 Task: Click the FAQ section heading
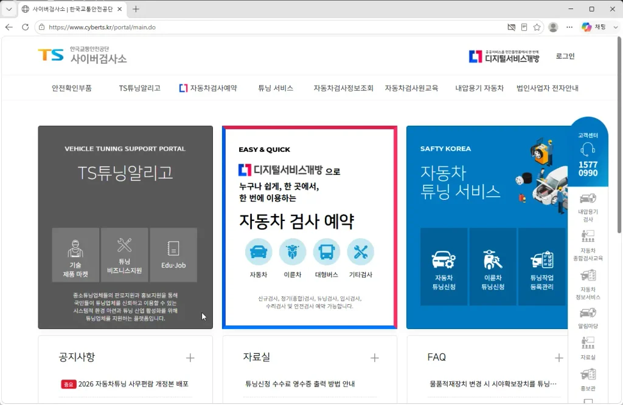click(436, 357)
